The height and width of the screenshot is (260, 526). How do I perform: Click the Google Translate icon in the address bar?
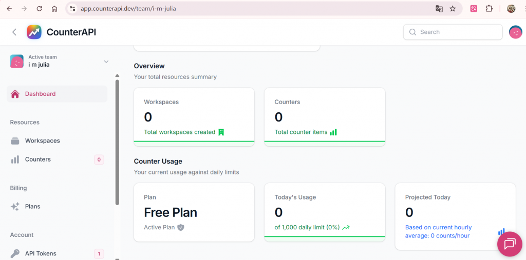point(439,9)
